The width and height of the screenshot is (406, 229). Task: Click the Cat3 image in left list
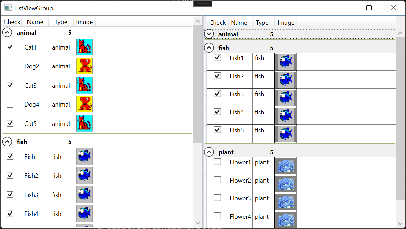84,85
